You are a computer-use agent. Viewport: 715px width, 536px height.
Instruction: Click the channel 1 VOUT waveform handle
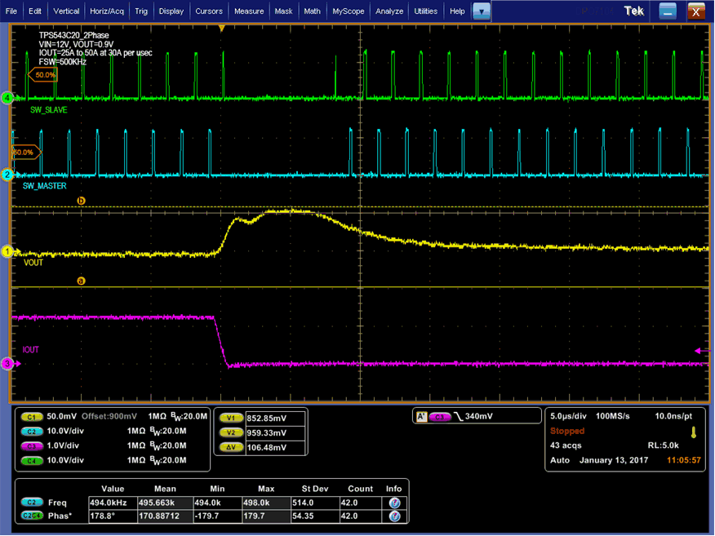coord(7,252)
